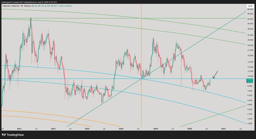Click the 6.200 price axis label
This screenshot has width=256, height=139.
250,95
